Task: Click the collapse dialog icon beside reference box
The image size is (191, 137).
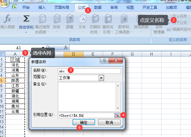Action: [x=117, y=115]
